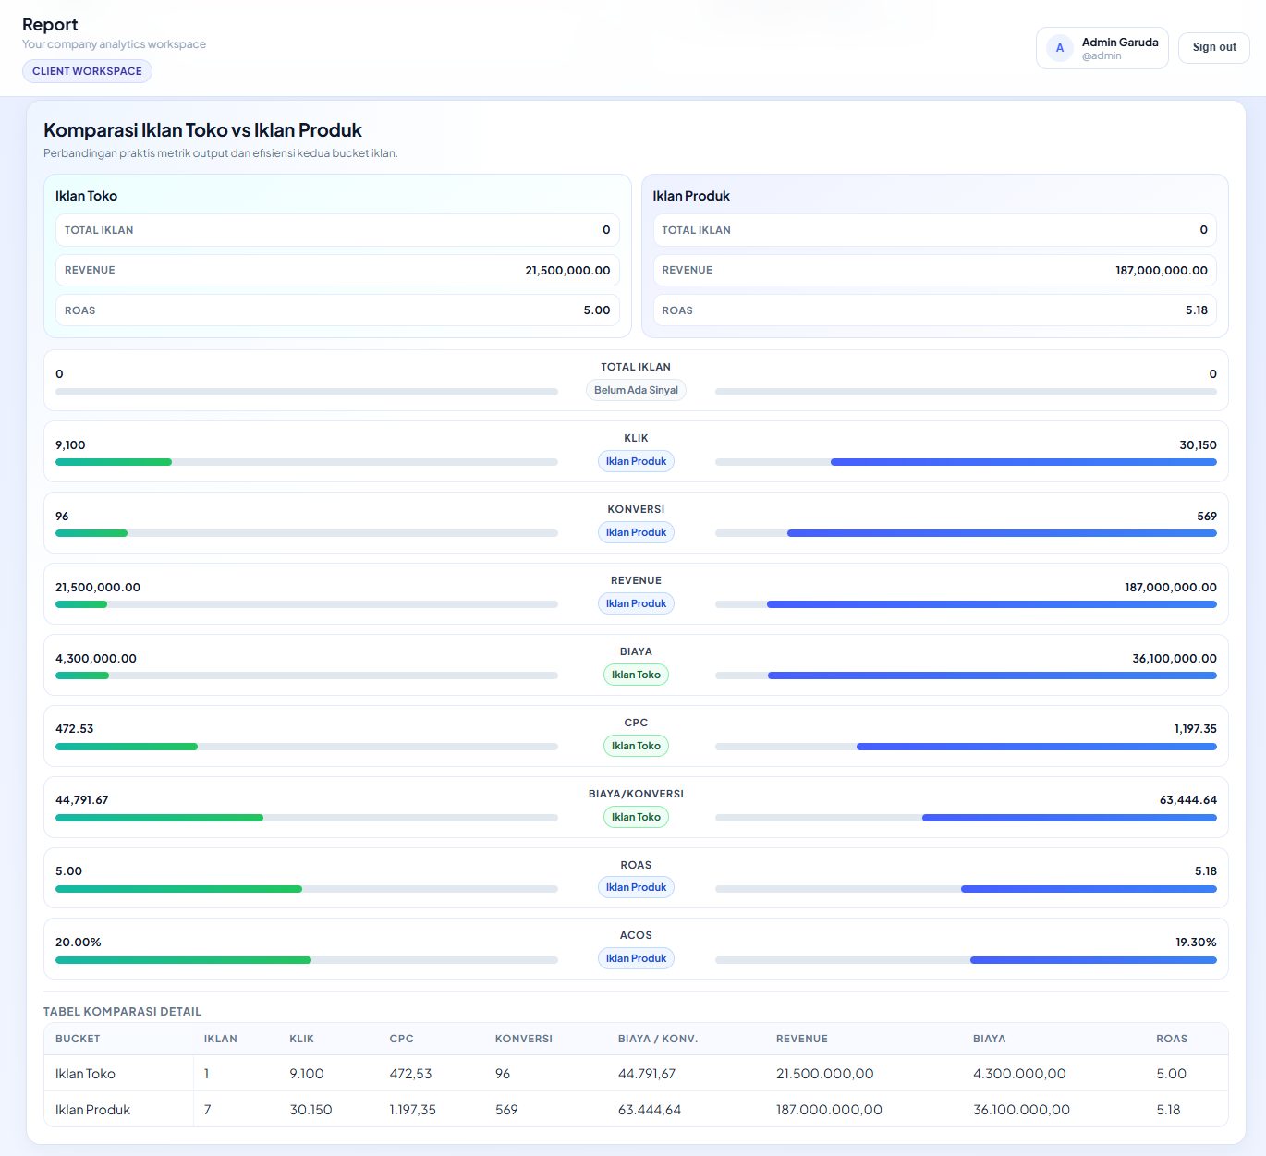
Task: Click the Iklan Toko winner label under BIAYA/KONVERSI
Action: [636, 817]
